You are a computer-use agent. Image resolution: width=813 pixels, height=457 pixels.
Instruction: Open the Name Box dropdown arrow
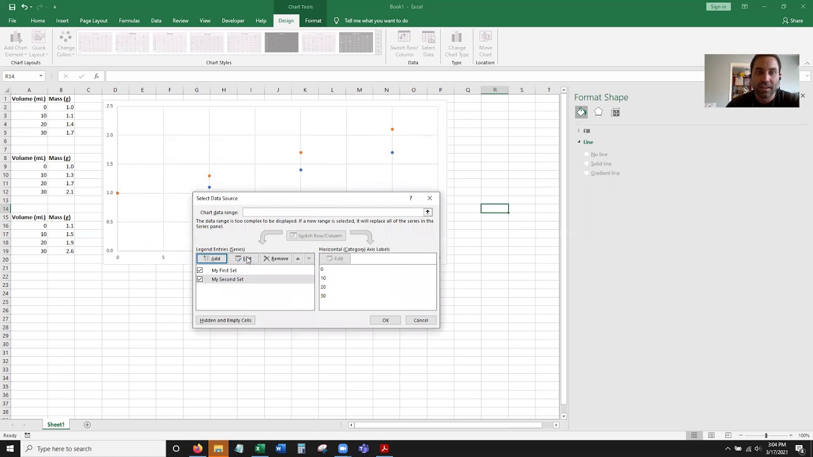(41, 76)
